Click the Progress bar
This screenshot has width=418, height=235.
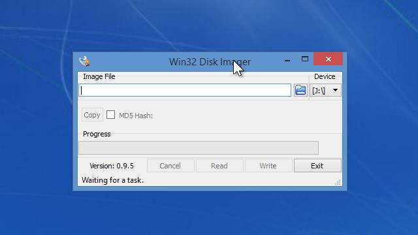click(x=199, y=148)
